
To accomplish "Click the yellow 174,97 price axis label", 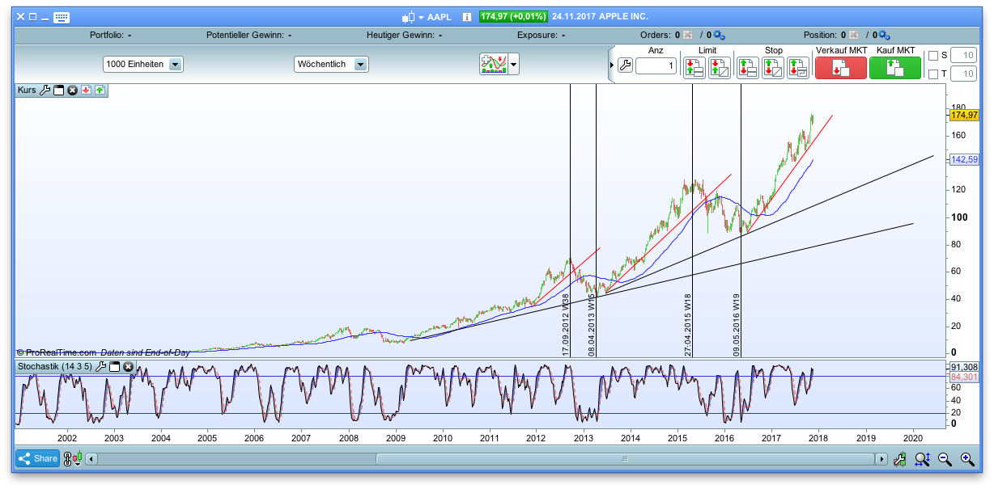I will (964, 116).
